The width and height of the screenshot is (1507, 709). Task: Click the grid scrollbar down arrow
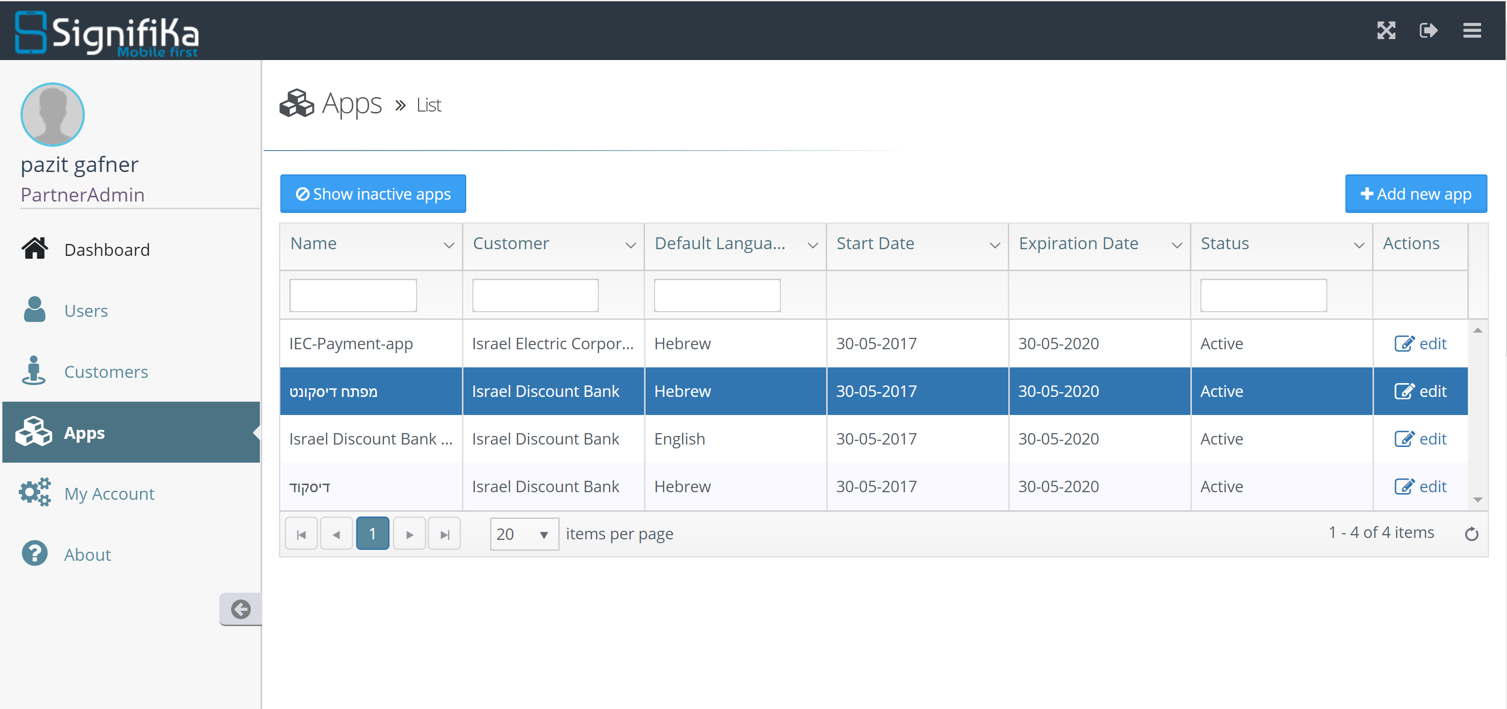(x=1477, y=499)
